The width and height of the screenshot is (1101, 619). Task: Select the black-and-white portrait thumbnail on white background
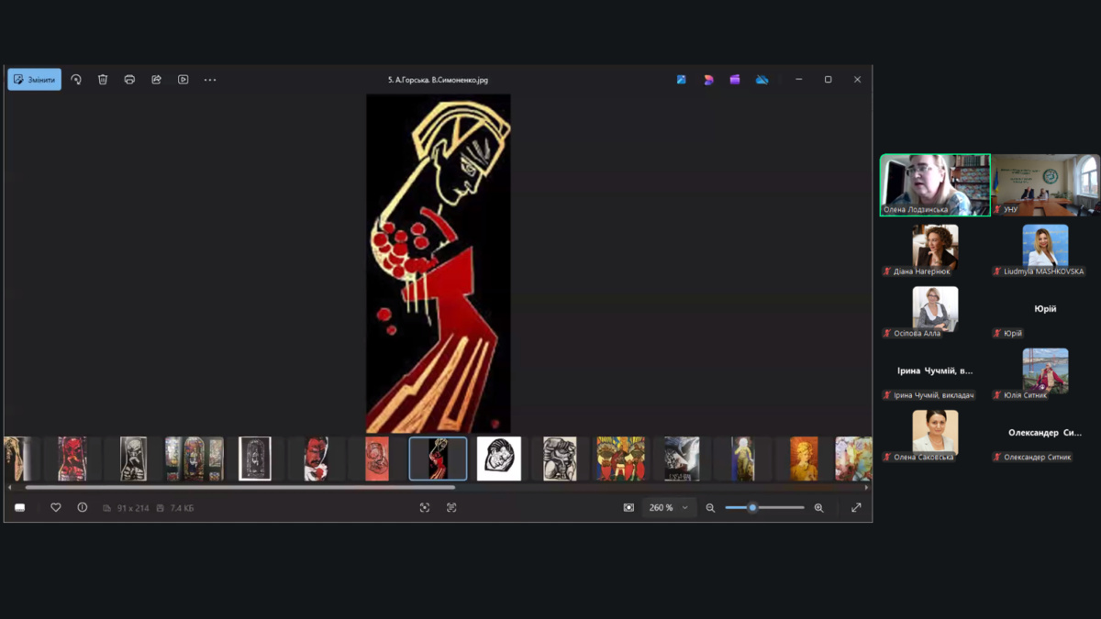click(x=499, y=459)
